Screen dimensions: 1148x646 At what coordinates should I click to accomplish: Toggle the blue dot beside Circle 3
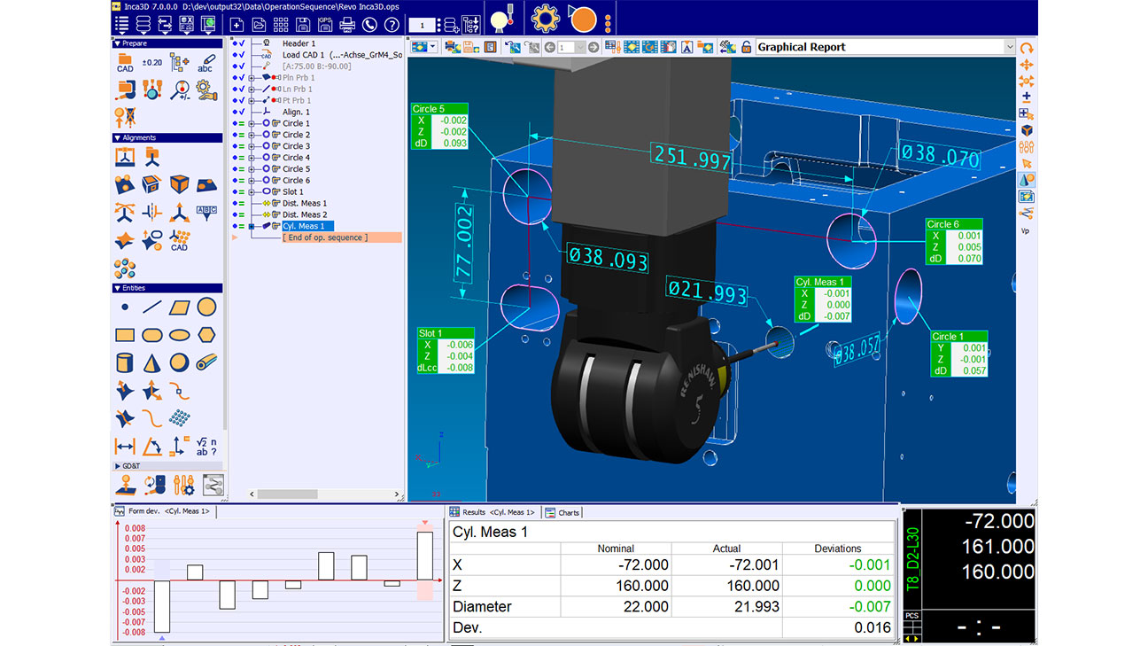click(235, 146)
